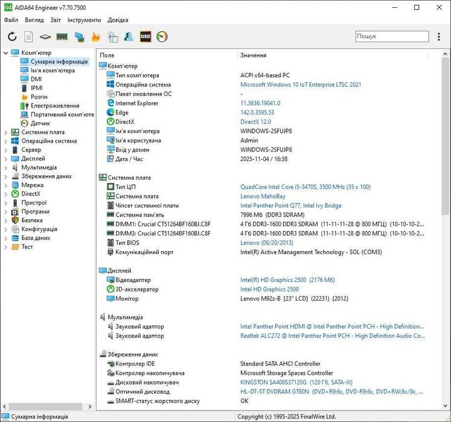Click the Edge browser icon in list

click(110, 112)
